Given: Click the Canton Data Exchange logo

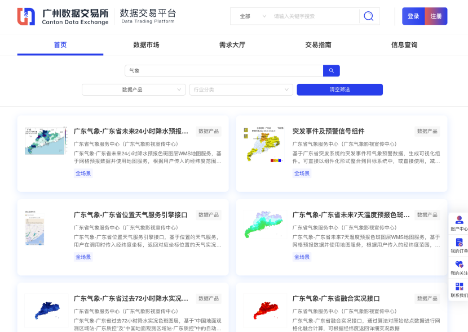Looking at the screenshot, I should click(x=63, y=16).
